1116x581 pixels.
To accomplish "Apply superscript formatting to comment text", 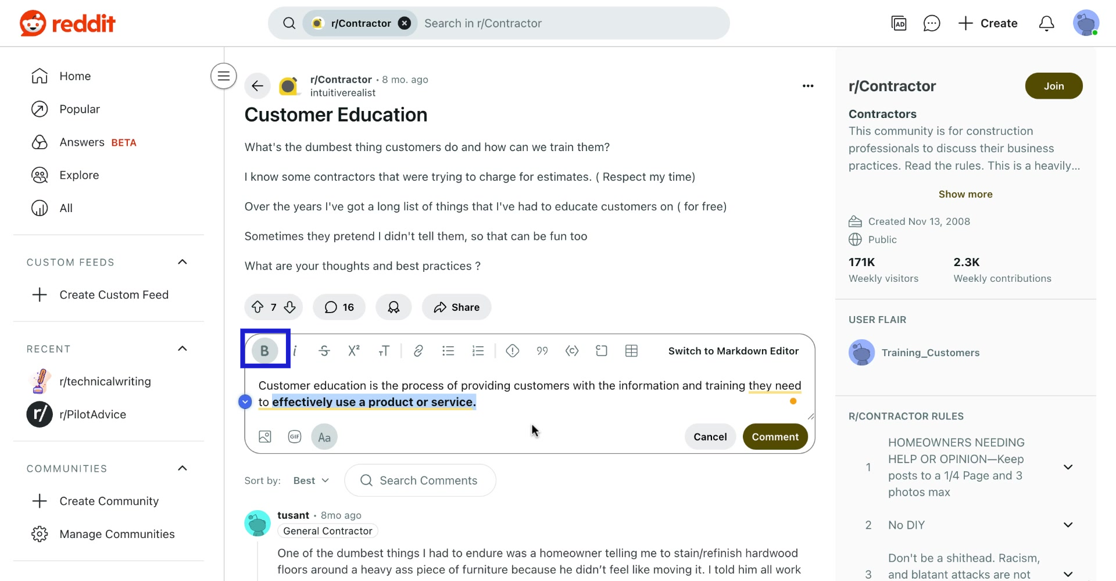I will point(354,350).
